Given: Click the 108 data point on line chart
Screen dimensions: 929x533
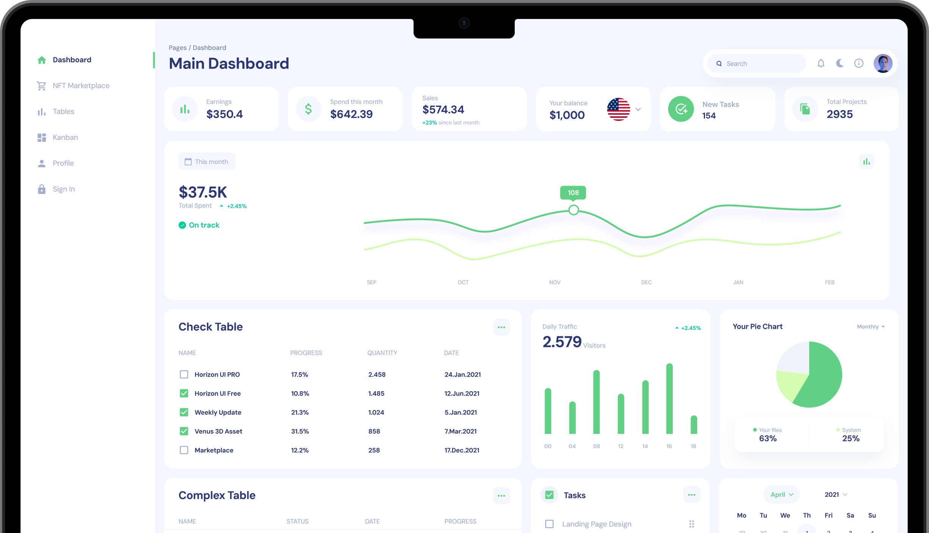Looking at the screenshot, I should pyautogui.click(x=573, y=210).
